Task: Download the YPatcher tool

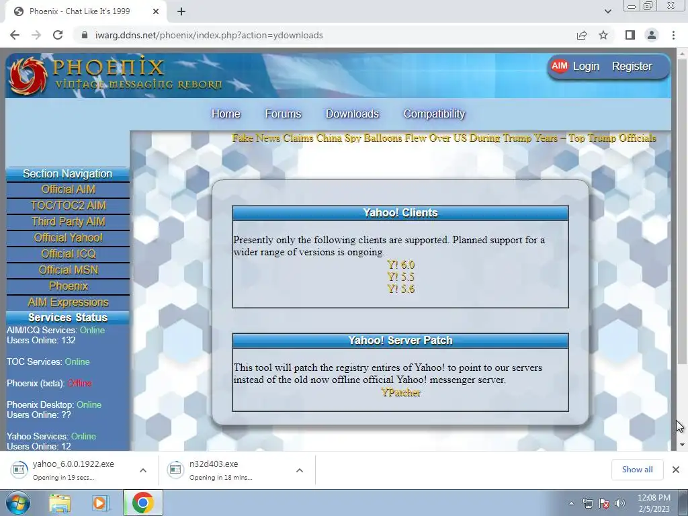Action: point(400,392)
